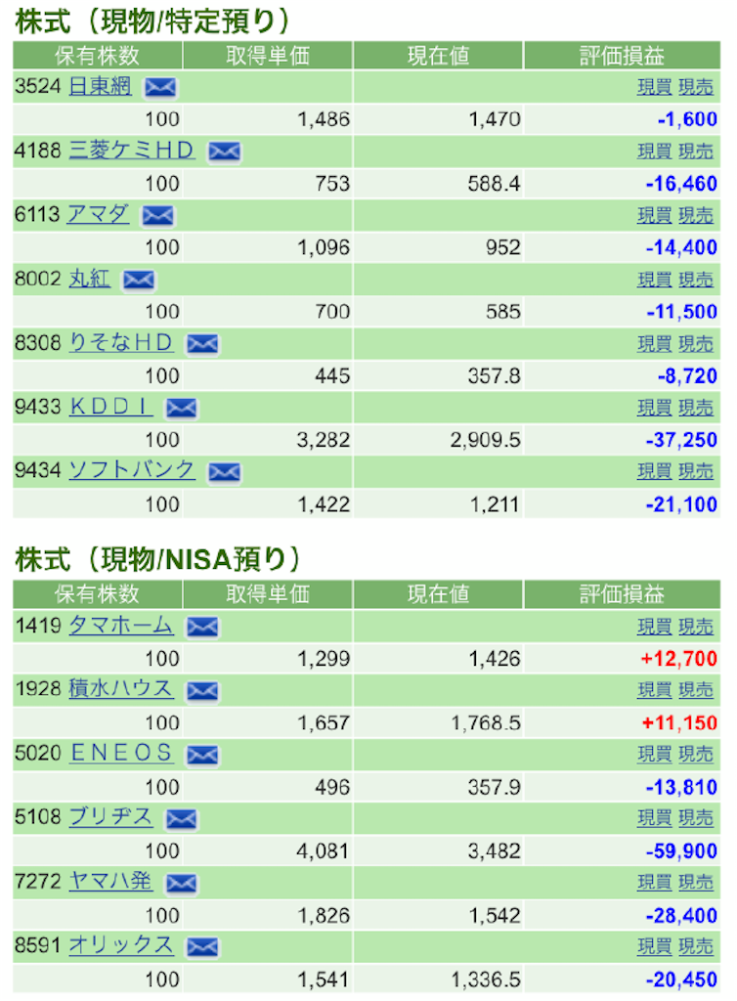Click 現売 for ヤマハ発

696,883
